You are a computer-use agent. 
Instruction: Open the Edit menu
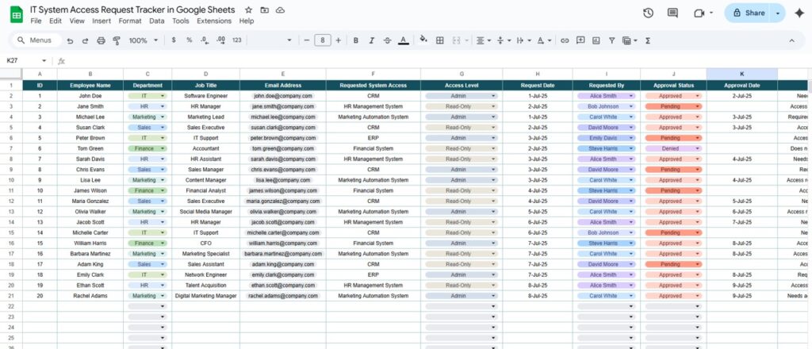tap(56, 21)
